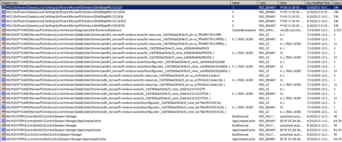This screenshot has height=142, width=342.
Task: Click the win32k.sys:winl... data cell
Action: point(292,30)
